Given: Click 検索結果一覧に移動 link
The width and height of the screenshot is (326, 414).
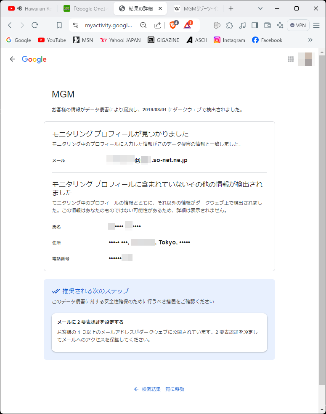Looking at the screenshot, I should (159, 389).
